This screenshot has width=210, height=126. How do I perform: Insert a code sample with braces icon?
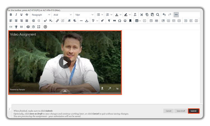pos(22,27)
